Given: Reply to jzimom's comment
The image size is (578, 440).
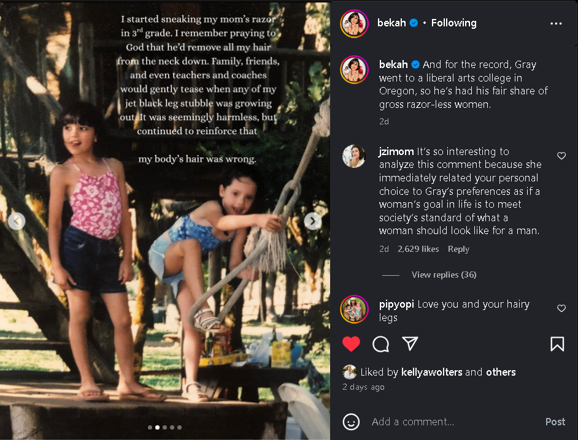Looking at the screenshot, I should (458, 249).
